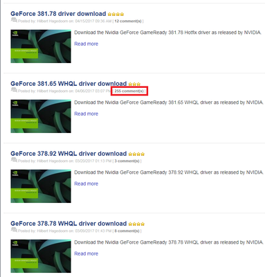Viewport: 265px width, 277px height.
Task: Click star rating beside GeForce 381.78 title
Action: 116,15
